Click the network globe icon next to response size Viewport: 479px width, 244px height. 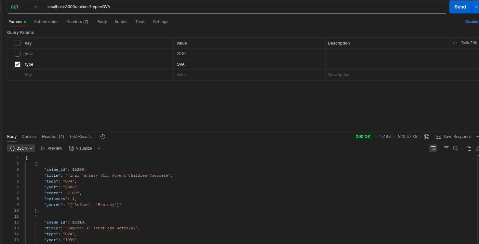click(x=427, y=137)
